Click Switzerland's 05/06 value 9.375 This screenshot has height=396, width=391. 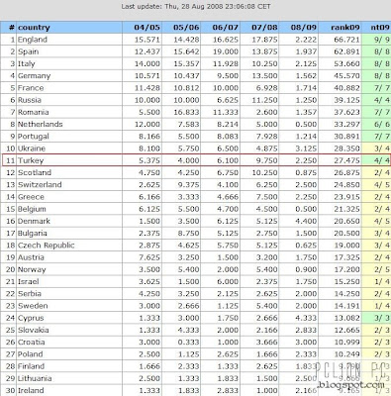[x=188, y=185]
